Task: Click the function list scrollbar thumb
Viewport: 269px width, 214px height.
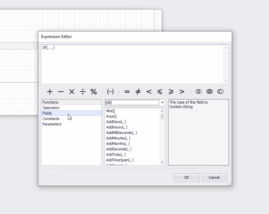Action: coord(162,117)
